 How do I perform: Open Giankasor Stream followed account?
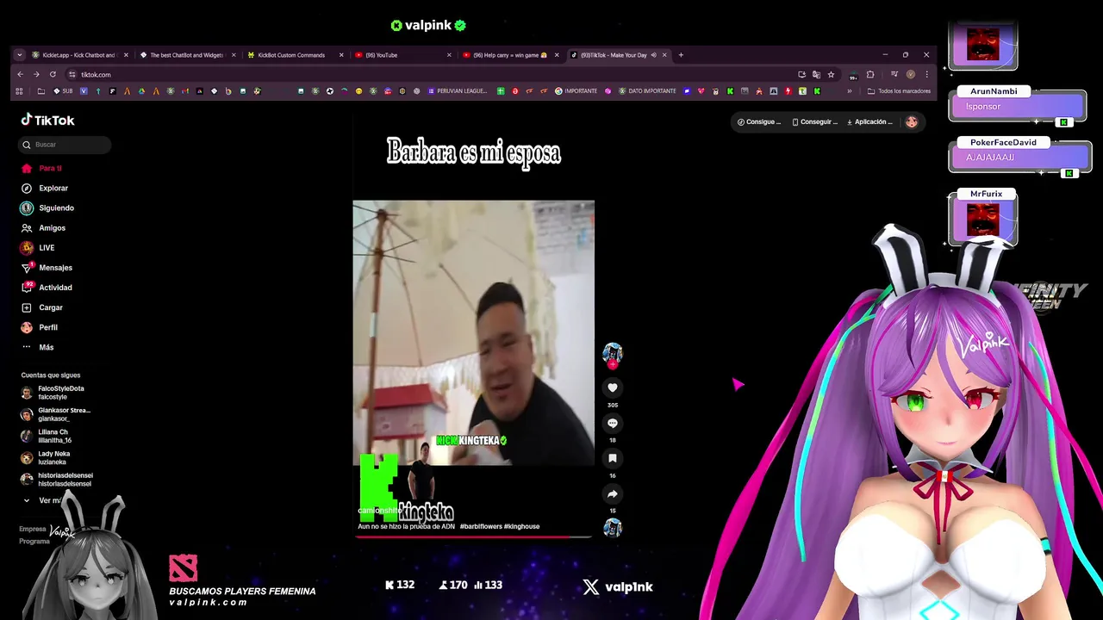(x=57, y=414)
